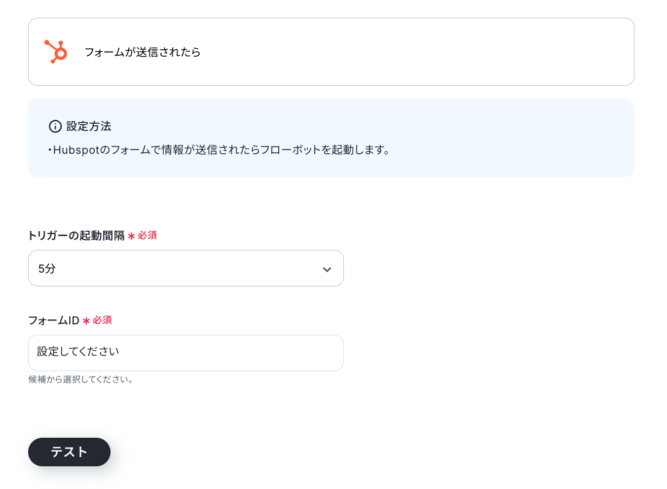Viewport: 667px width, 489px height.
Task: Click the 候補から選択してください hint text
Action: pyautogui.click(x=80, y=380)
